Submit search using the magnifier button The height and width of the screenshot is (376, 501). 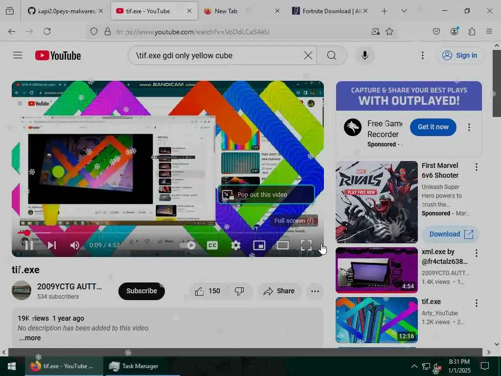(x=332, y=56)
